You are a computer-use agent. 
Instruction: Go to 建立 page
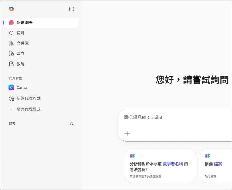pos(42,54)
